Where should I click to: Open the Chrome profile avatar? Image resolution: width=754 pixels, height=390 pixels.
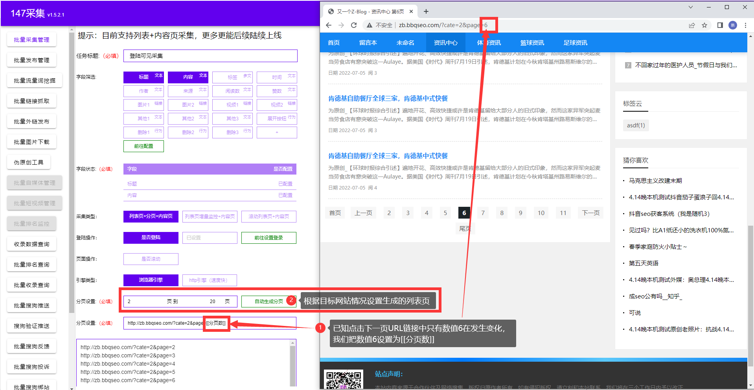click(733, 25)
